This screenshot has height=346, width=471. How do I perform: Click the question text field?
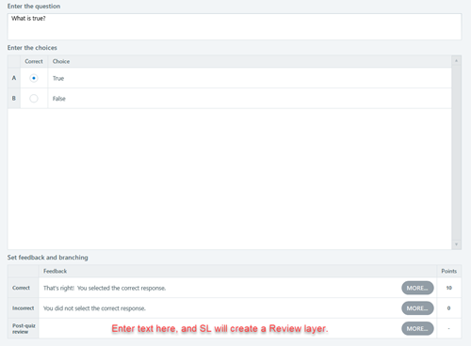click(x=235, y=26)
